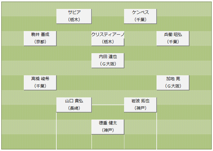Viewport: 213px width, 151px height.
Task: Click the (神戸) label under 岩波 拓也
Action: 140,108
